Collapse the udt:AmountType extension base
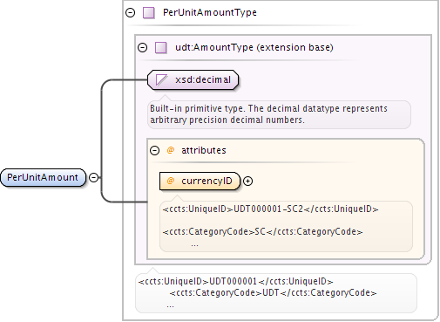 tap(143, 47)
